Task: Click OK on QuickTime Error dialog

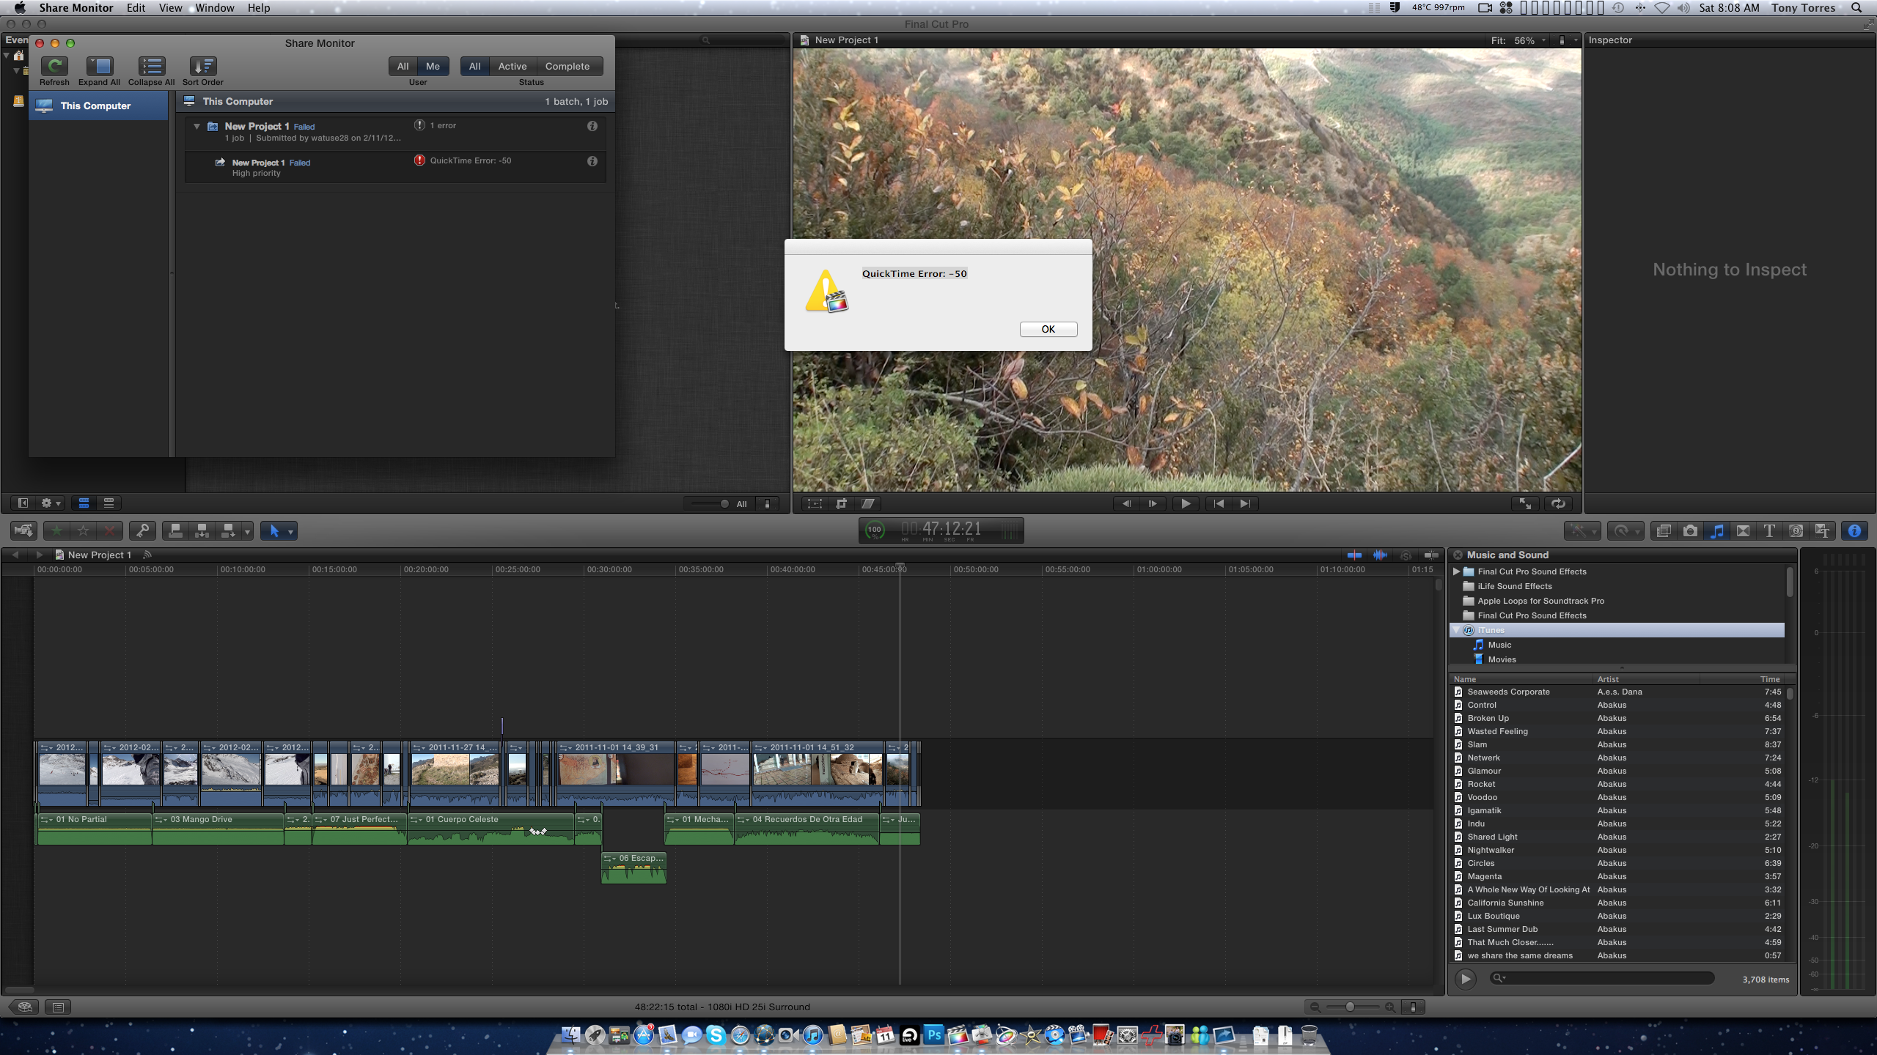Action: click(1048, 329)
